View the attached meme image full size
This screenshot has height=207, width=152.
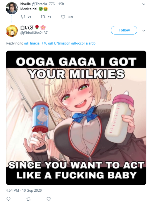pos(76,118)
